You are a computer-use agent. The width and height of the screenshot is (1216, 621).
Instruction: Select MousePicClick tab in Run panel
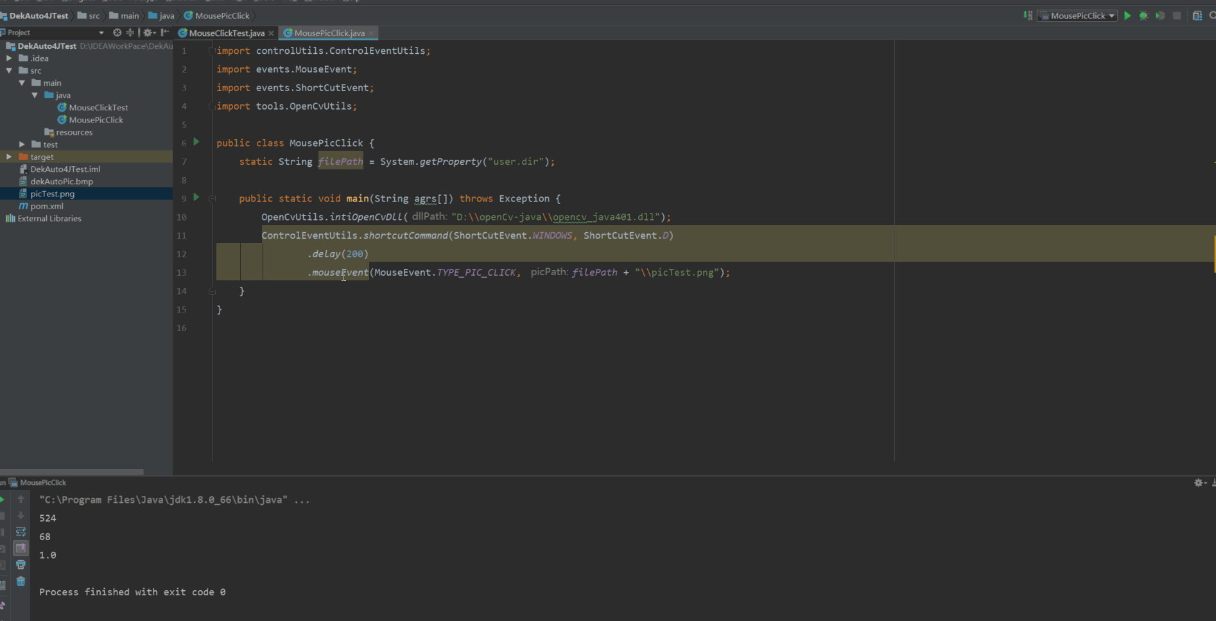click(38, 482)
